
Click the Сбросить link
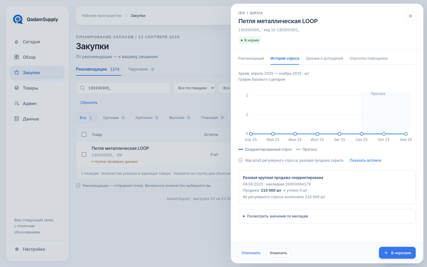(89, 103)
